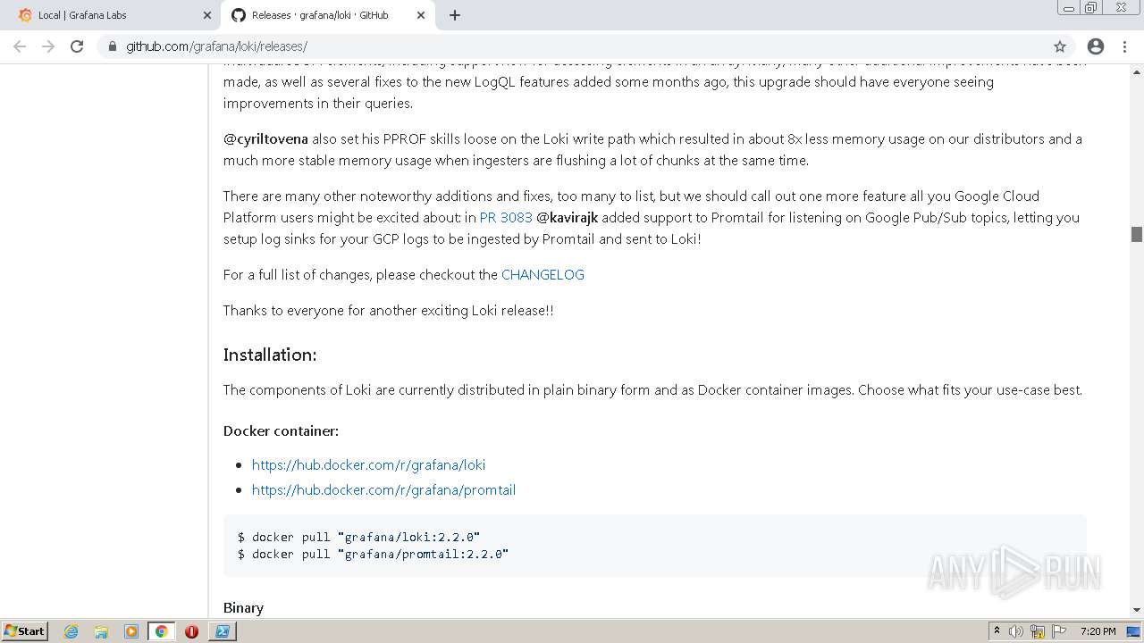This screenshot has width=1144, height=643.
Task: Launch Internet Explorer from taskbar
Action: [71, 631]
